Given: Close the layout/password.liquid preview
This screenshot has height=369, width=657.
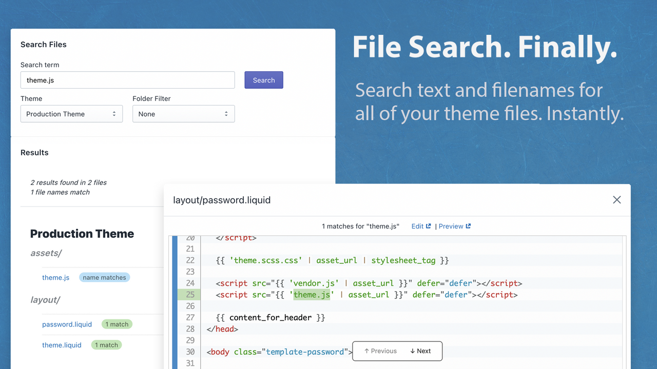Looking at the screenshot, I should tap(616, 200).
